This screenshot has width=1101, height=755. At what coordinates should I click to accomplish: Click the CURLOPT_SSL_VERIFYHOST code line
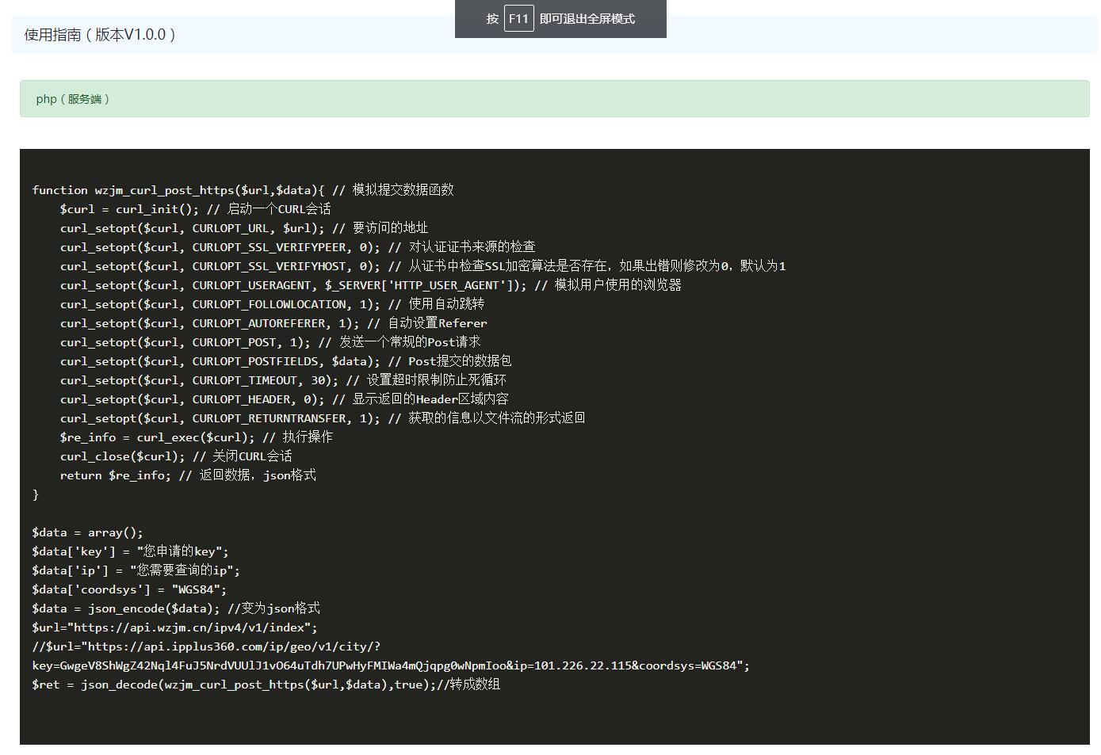tap(422, 266)
